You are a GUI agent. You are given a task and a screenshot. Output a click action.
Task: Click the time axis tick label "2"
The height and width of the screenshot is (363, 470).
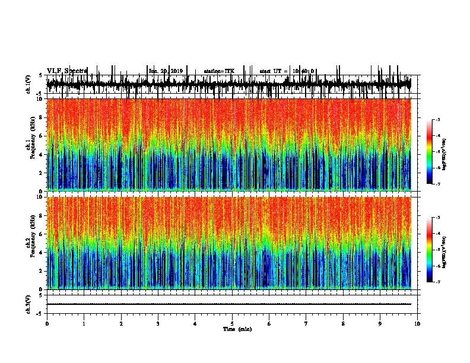click(x=121, y=324)
